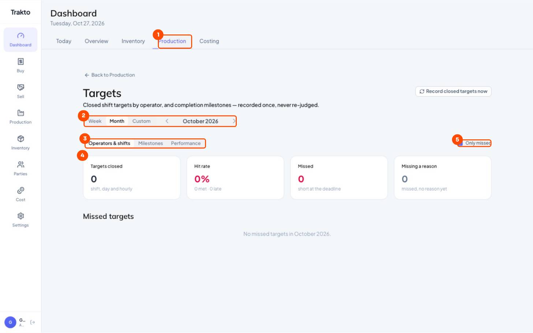Open the Parties sidebar section
The image size is (533, 333).
[x=20, y=169]
